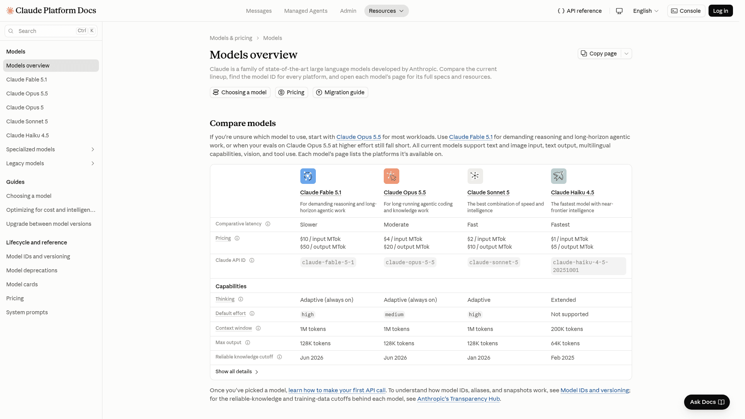Follow learn how to make your first API call
The image size is (745, 419).
(x=337, y=390)
